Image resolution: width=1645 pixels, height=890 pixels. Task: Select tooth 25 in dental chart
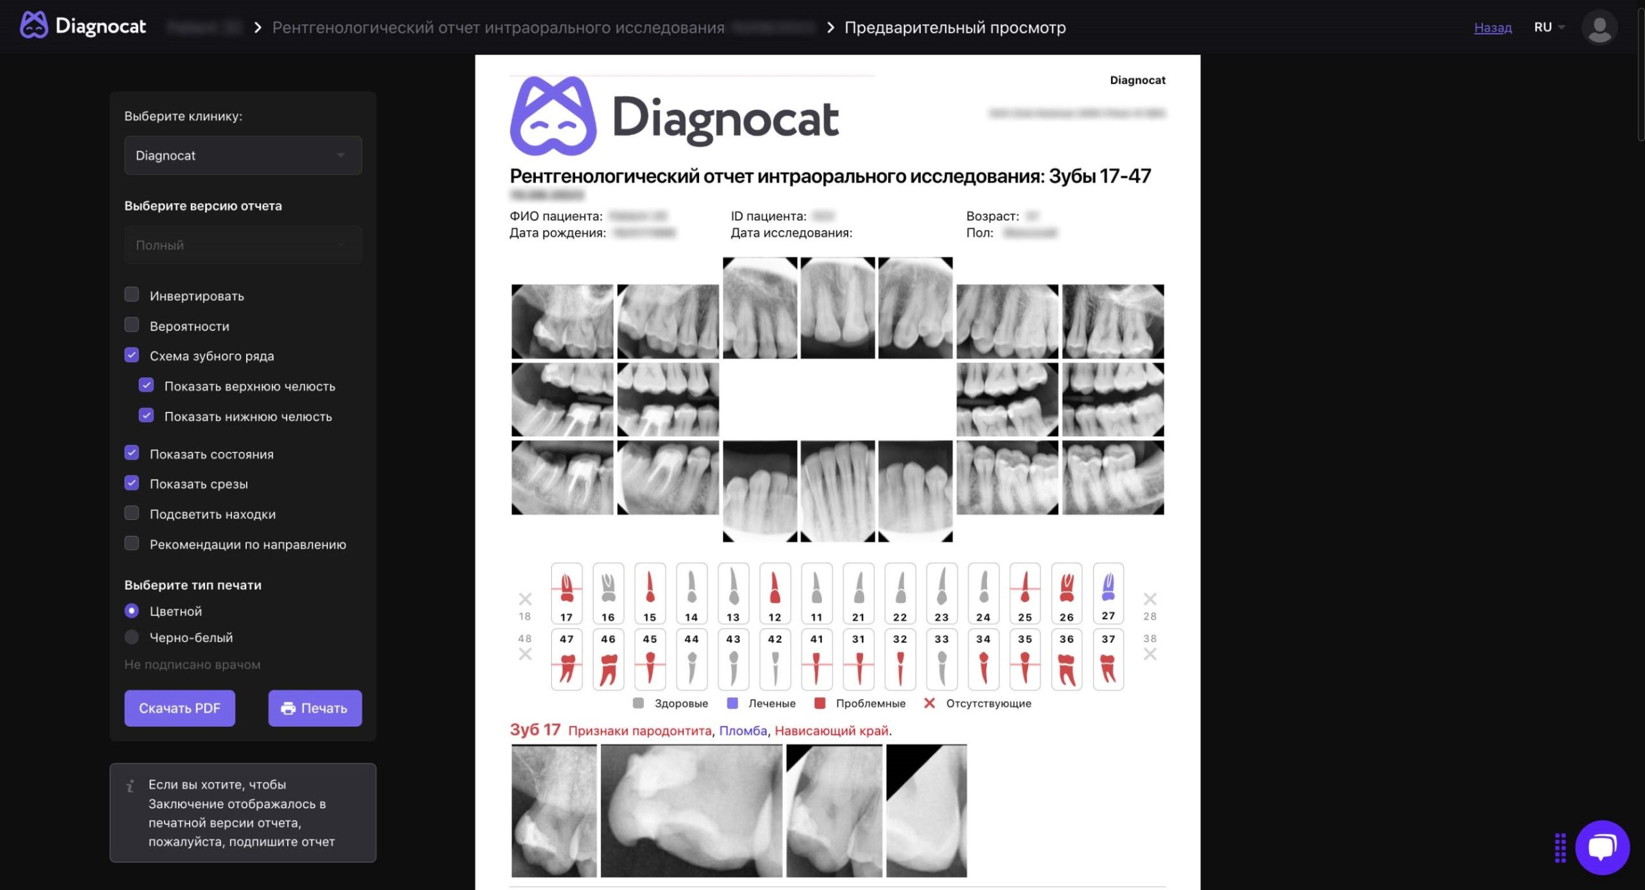pyautogui.click(x=1025, y=592)
